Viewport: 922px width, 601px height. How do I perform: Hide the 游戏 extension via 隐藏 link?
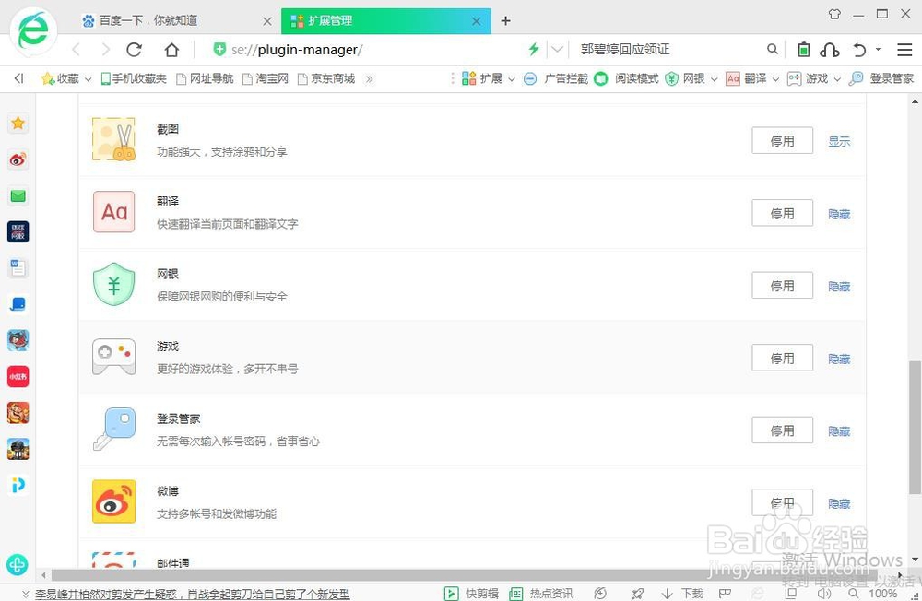[x=839, y=359]
